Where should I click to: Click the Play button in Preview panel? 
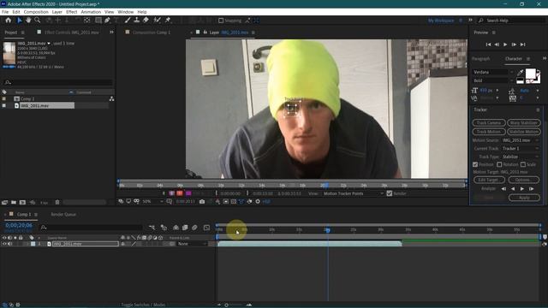pyautogui.click(x=505, y=44)
